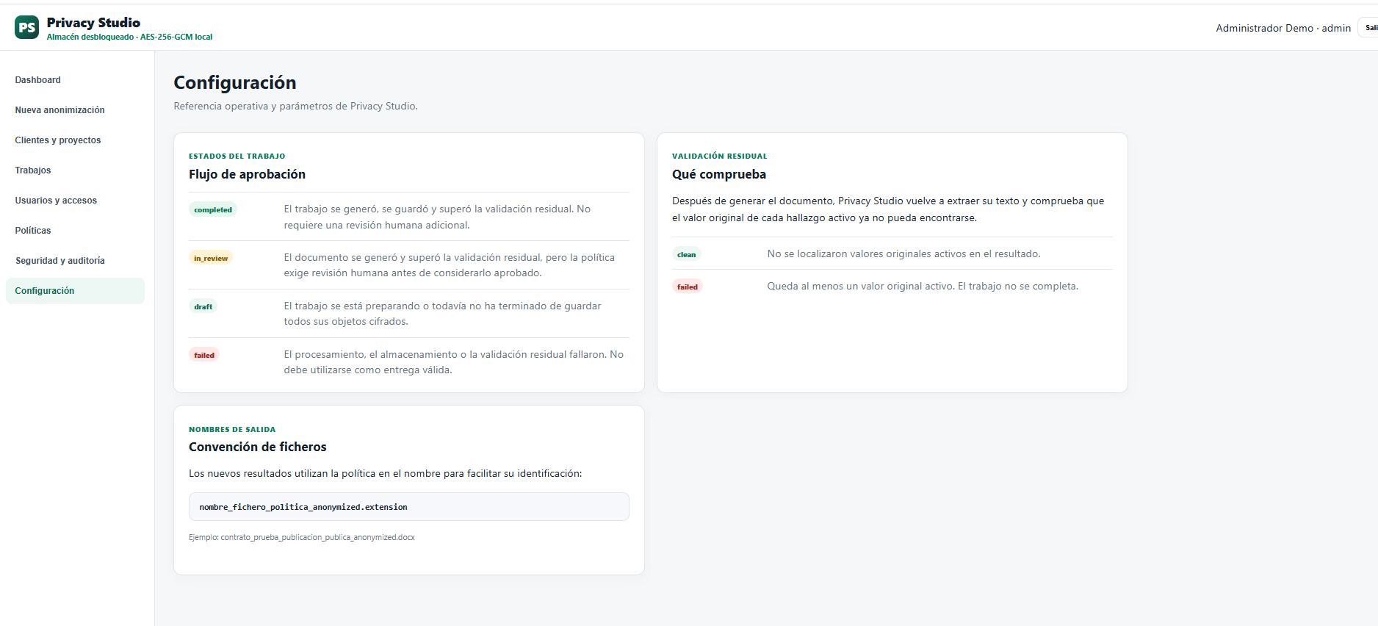Click the description 'No se localizaron valores originales'
The height and width of the screenshot is (626, 1378).
pos(903,253)
